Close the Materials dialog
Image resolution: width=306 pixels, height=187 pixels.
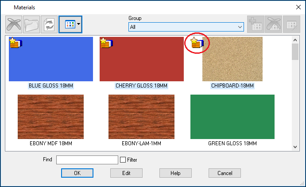298,7
